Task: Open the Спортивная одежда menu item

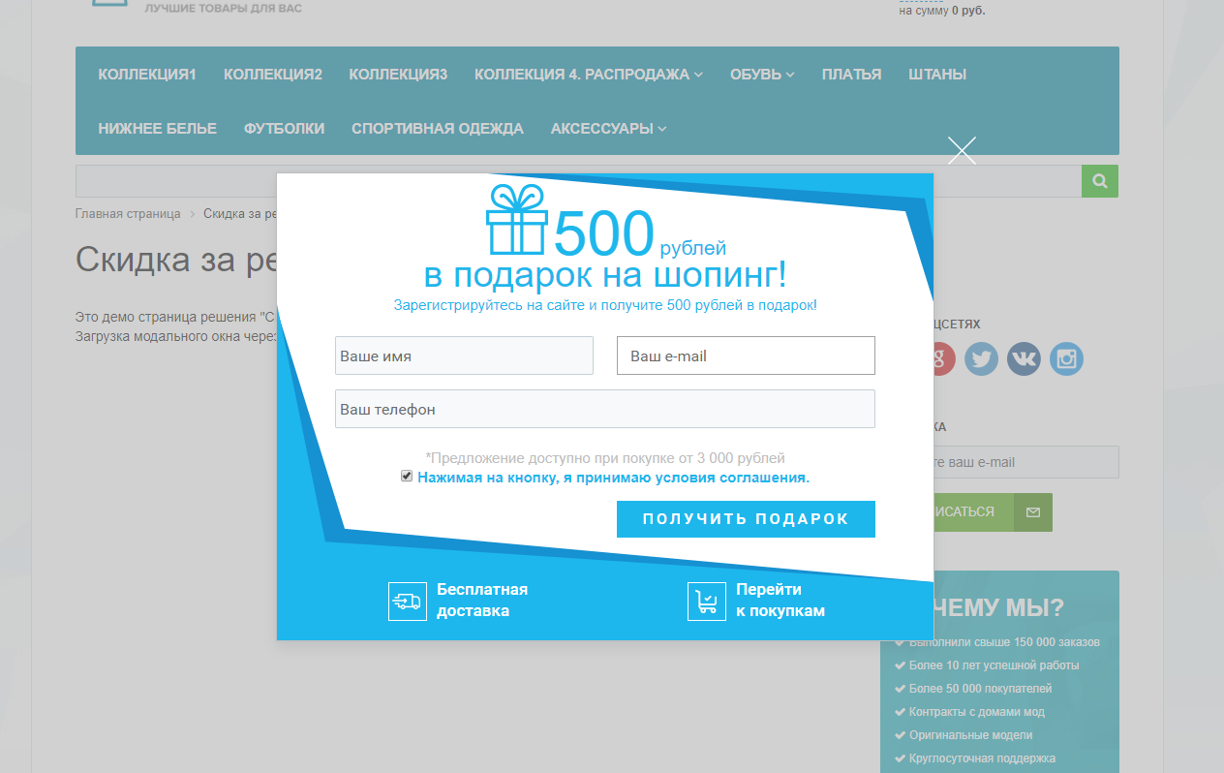Action: pyautogui.click(x=438, y=129)
